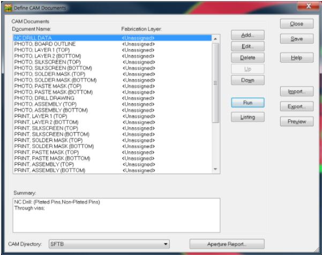Image resolution: width=322 pixels, height=255 pixels.
Task: Select PRINT, ASSEMBLY (BOTTOM) row
Action: [113, 171]
